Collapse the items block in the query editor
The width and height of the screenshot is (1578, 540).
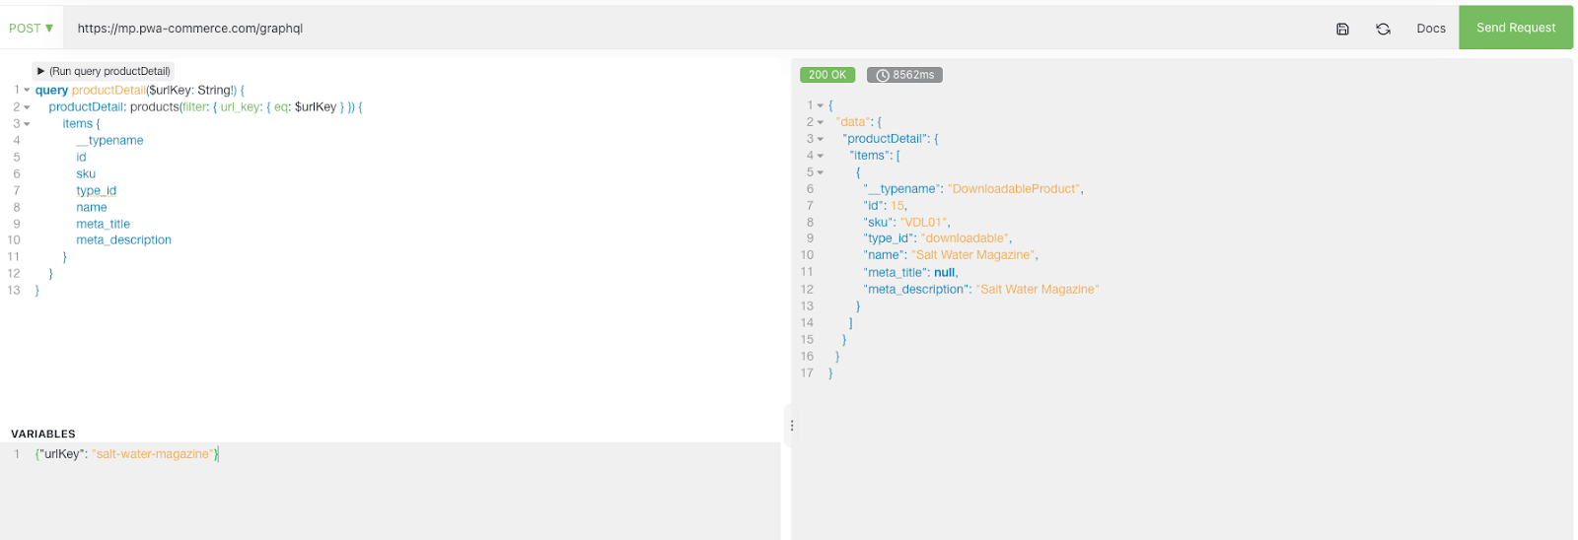[x=28, y=124]
